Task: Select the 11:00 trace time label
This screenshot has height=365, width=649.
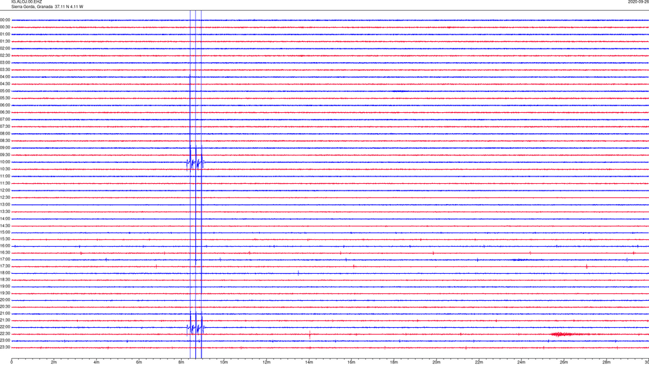Action: pos(5,176)
